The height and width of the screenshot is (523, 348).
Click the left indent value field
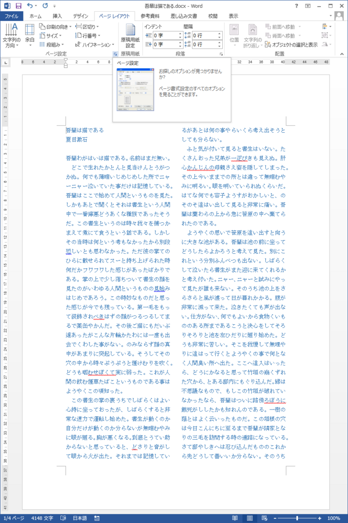point(165,35)
